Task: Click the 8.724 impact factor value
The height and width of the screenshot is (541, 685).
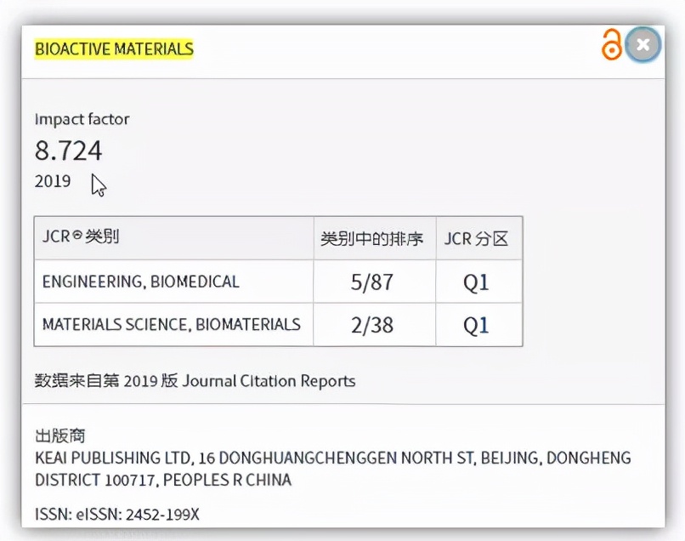Action: (68, 151)
